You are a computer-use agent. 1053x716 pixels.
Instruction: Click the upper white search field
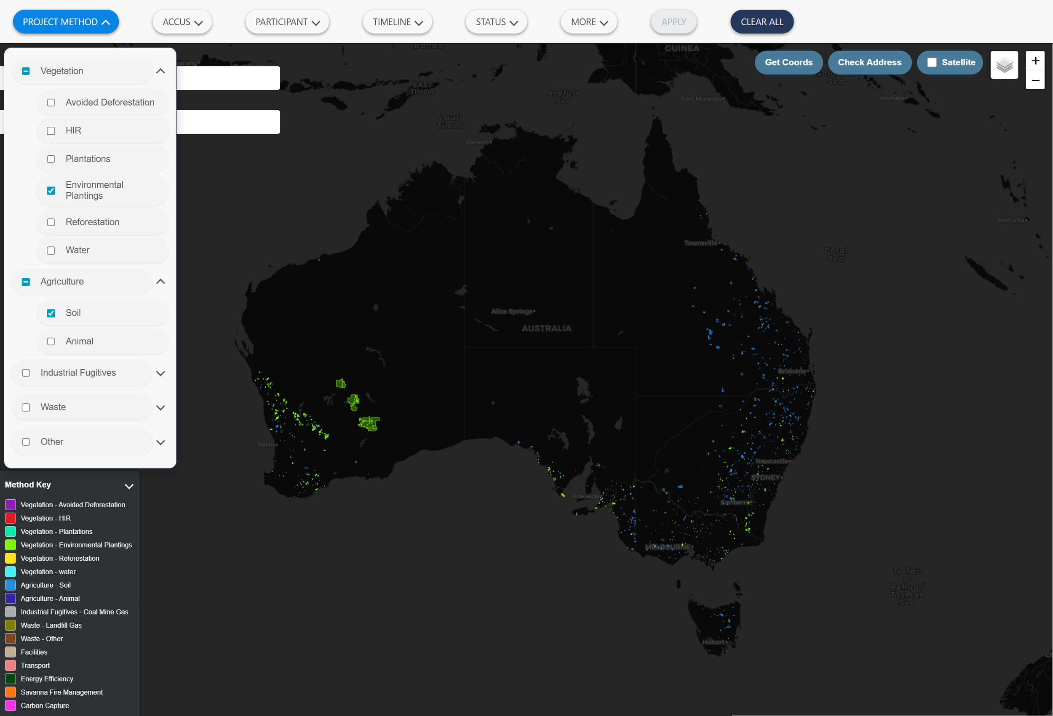[x=228, y=78]
